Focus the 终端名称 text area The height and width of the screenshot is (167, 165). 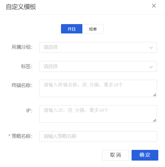(98, 88)
